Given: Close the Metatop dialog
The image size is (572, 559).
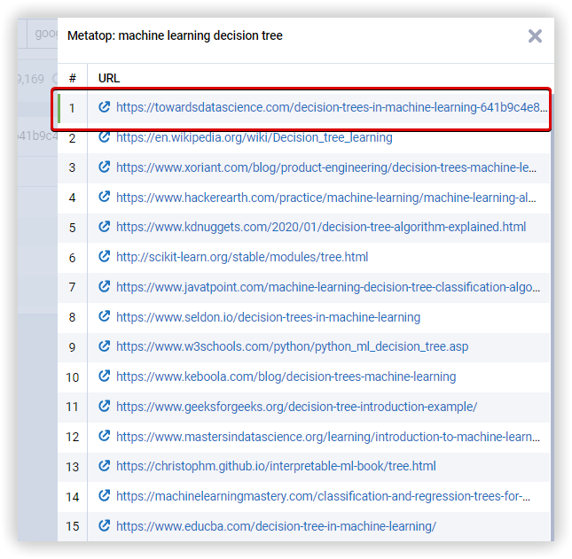Looking at the screenshot, I should point(535,36).
